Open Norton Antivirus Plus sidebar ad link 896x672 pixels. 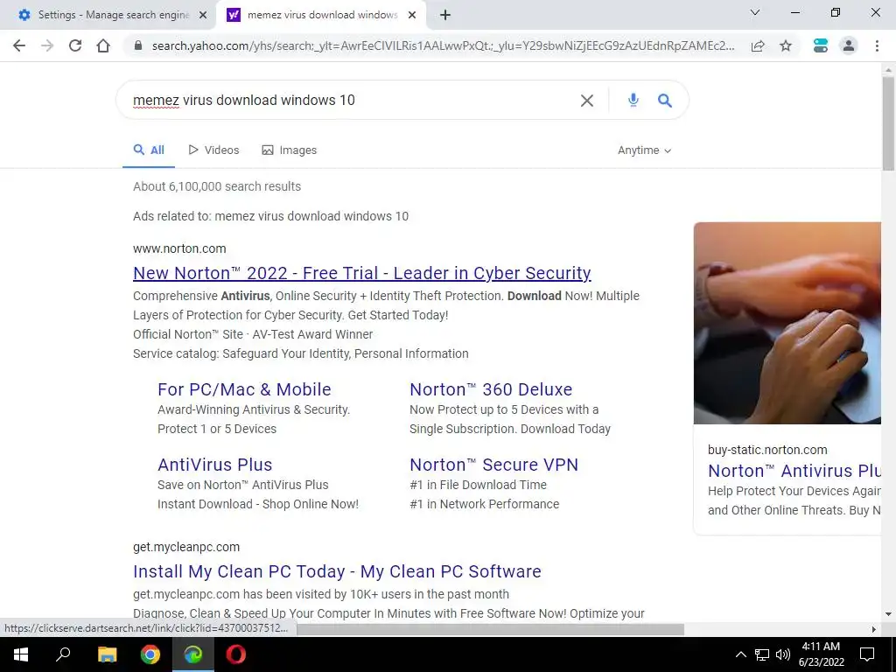[x=794, y=471]
